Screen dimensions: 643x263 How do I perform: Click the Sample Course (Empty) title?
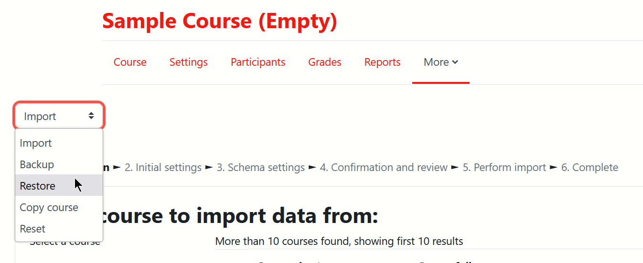coord(220,20)
